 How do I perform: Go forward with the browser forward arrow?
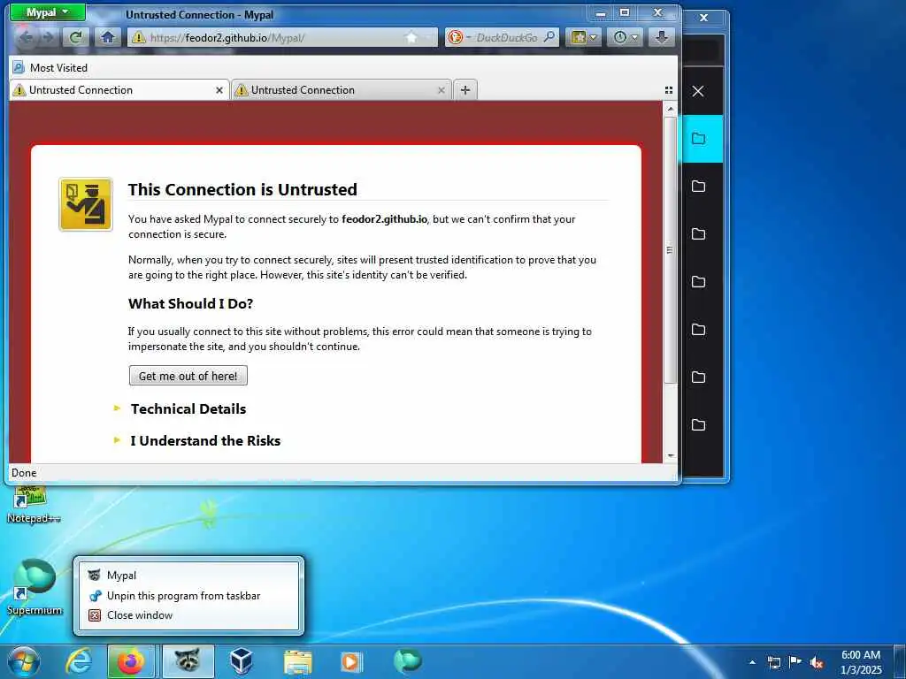point(50,37)
